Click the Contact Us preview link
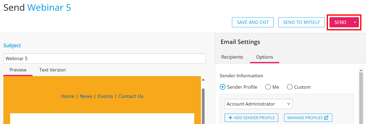This screenshot has width=366, height=124. [131, 96]
